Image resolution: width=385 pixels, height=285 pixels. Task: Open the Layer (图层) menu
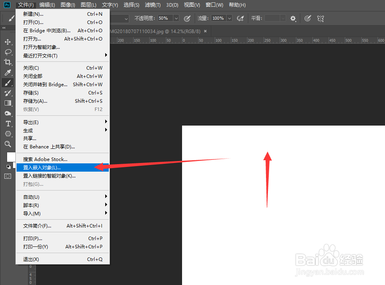(88, 5)
